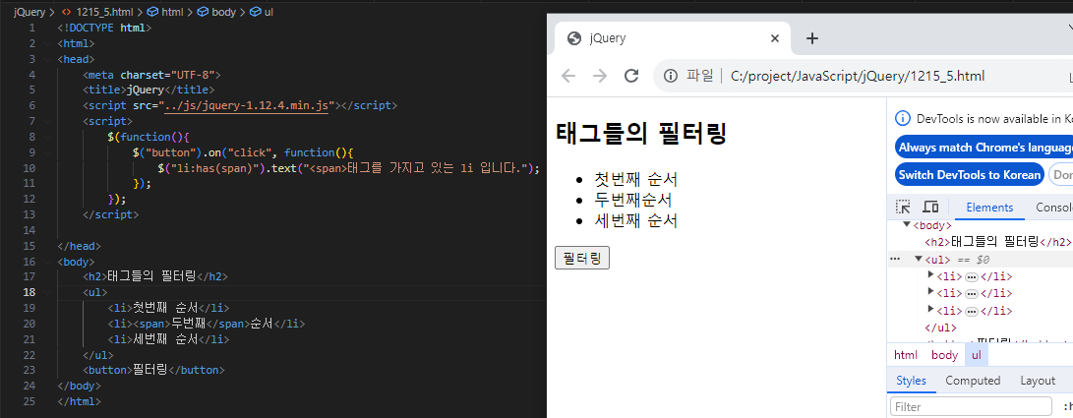1073x418 pixels.
Task: Fold the html tag at line 2
Action: click(46, 44)
